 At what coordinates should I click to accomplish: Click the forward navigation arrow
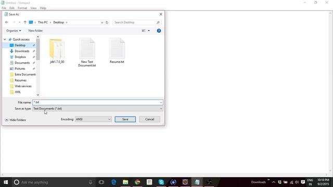(14, 22)
